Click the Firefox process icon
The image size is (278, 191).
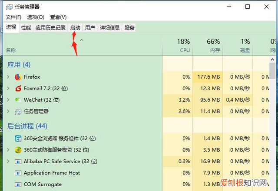tap(18, 77)
